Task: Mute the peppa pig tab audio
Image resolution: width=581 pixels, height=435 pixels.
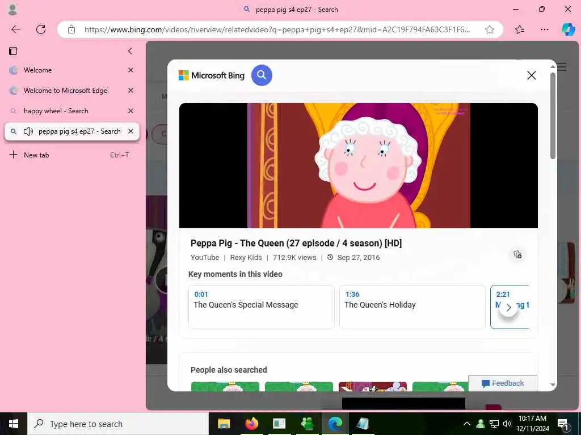Action: (28, 131)
